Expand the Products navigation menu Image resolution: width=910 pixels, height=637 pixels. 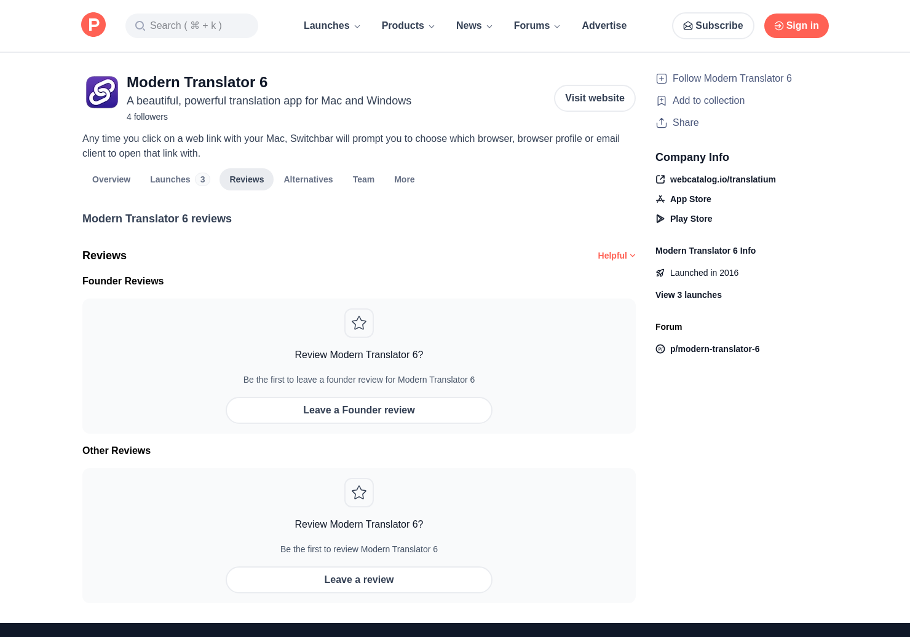(408, 26)
